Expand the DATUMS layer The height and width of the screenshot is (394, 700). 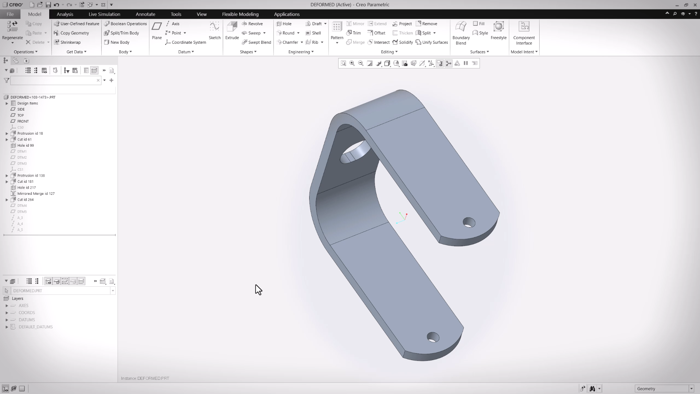[x=7, y=320]
